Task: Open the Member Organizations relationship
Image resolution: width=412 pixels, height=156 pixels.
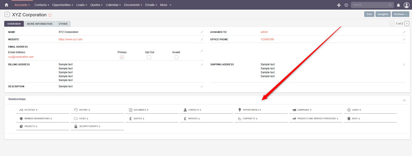Action: [x=42, y=119]
